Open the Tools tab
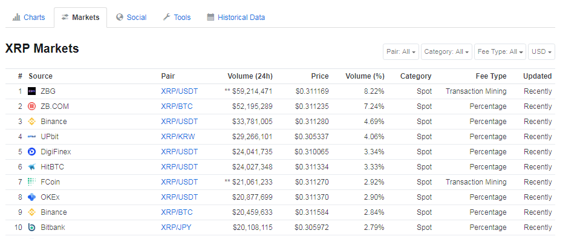The width and height of the screenshot is (580, 239). point(177,18)
